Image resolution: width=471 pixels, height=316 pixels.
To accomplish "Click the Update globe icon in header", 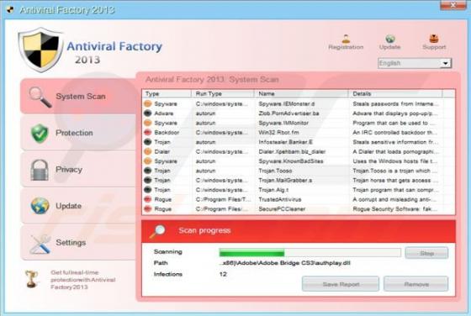I will (390, 39).
